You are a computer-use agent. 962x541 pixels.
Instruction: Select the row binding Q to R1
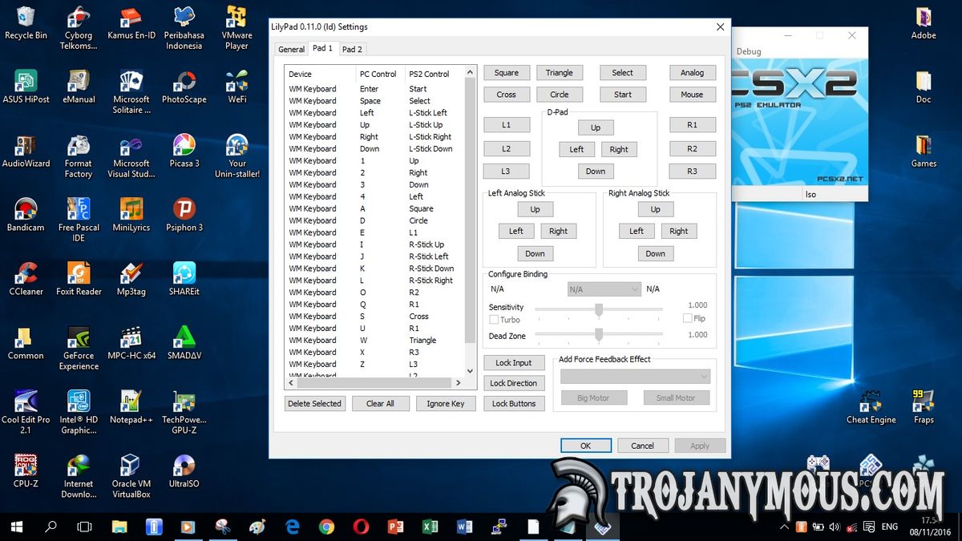375,305
